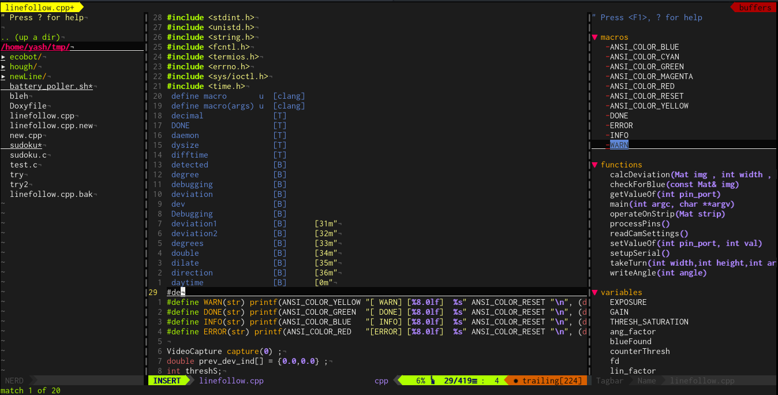Open sudoku.c in the file tree

[x=28, y=155]
